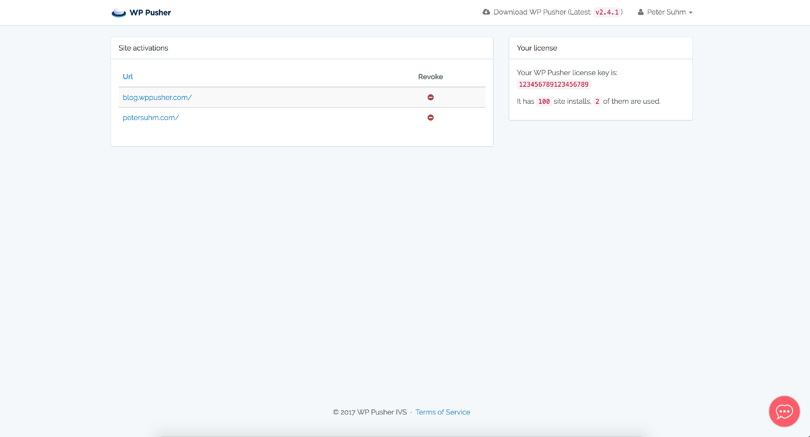
Task: Open the red chat support bubble
Action: coord(784,411)
